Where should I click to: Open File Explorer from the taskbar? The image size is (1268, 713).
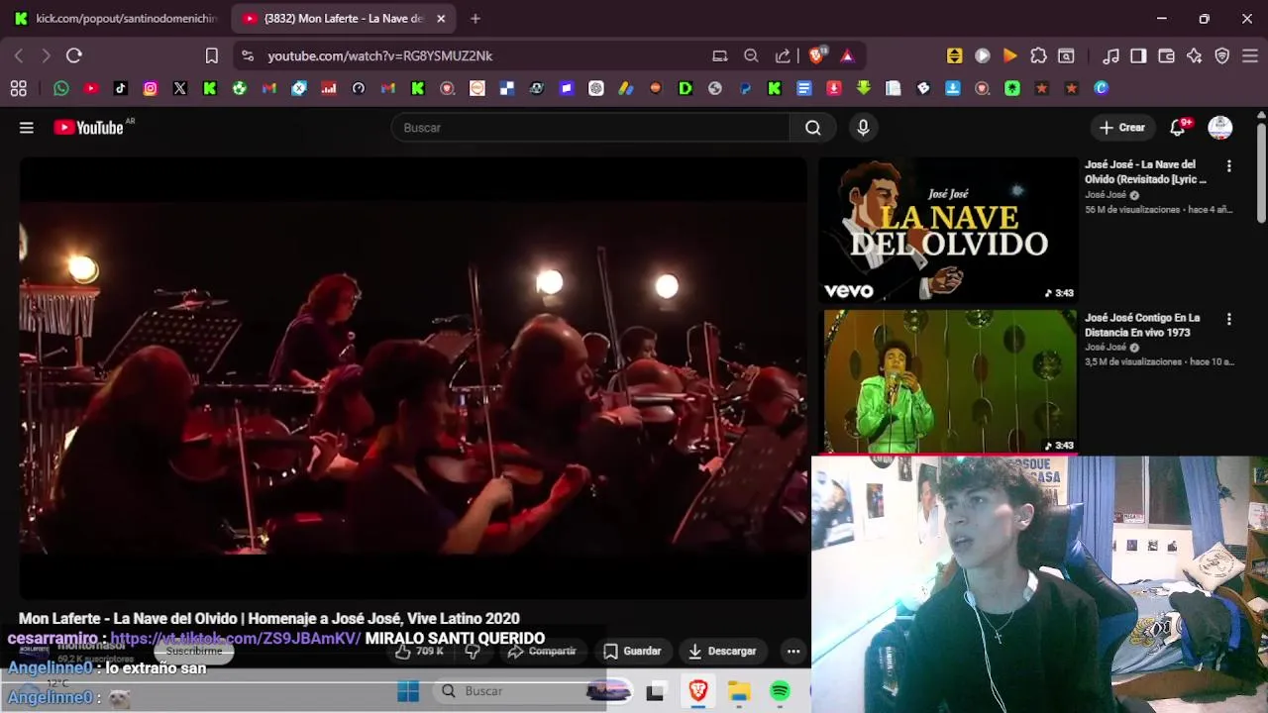click(739, 691)
